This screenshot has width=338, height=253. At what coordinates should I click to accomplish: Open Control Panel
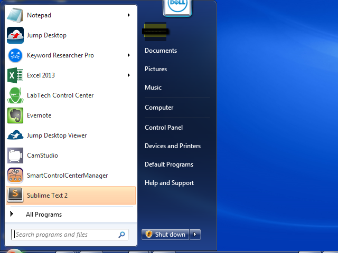pyautogui.click(x=164, y=128)
